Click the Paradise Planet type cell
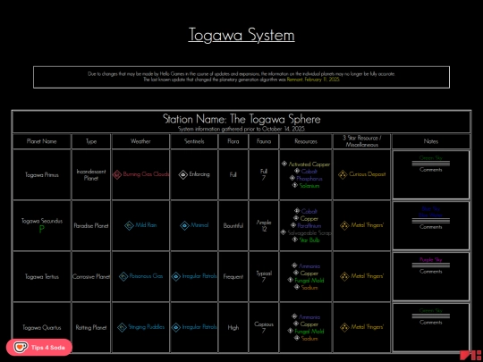Image resolution: width=483 pixels, height=362 pixels. 91,225
